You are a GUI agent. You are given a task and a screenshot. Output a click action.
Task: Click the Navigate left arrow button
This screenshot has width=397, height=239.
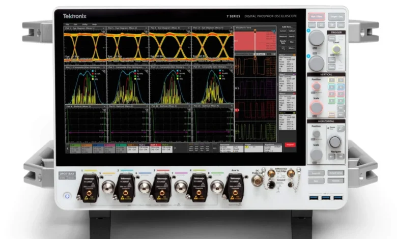(x=332, y=157)
